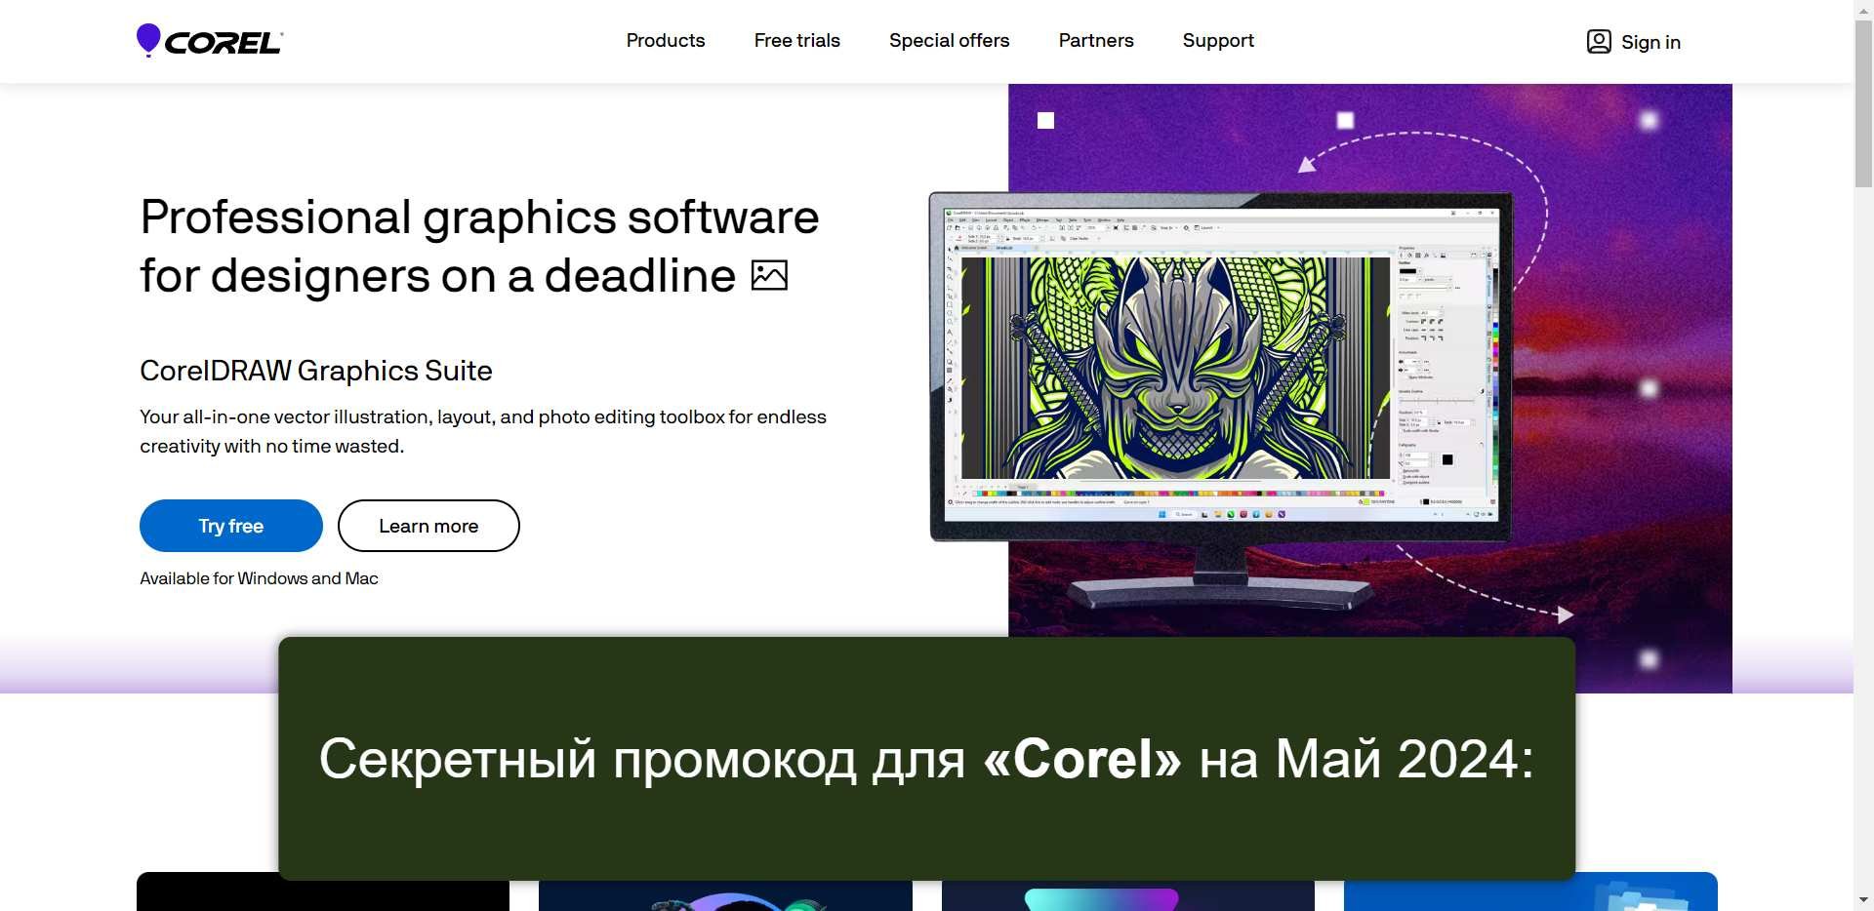
Task: Click the page scrollbar thumb
Action: (x=1863, y=102)
